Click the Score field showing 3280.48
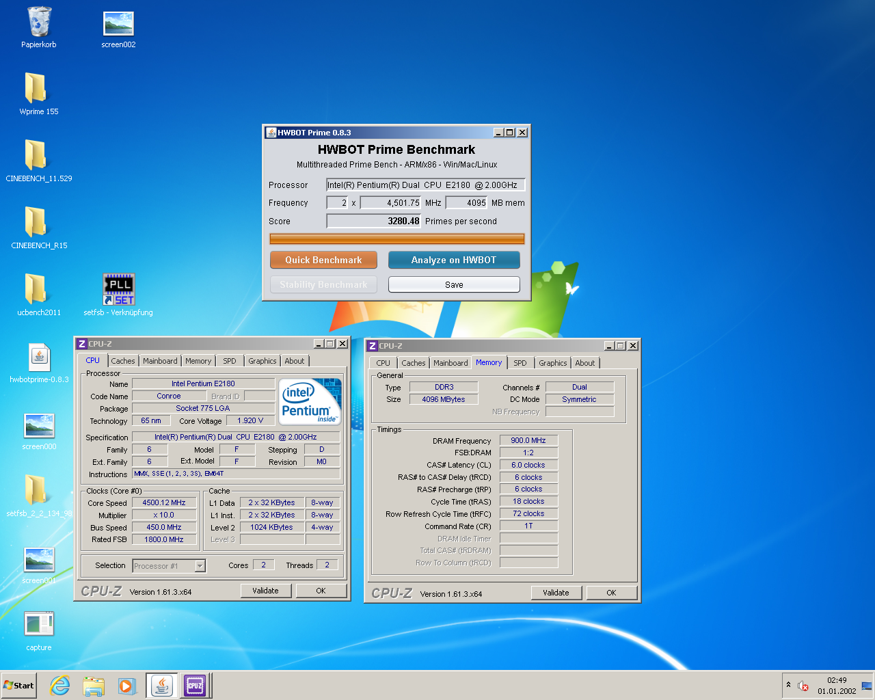Viewport: 875px width, 700px height. pyautogui.click(x=374, y=221)
